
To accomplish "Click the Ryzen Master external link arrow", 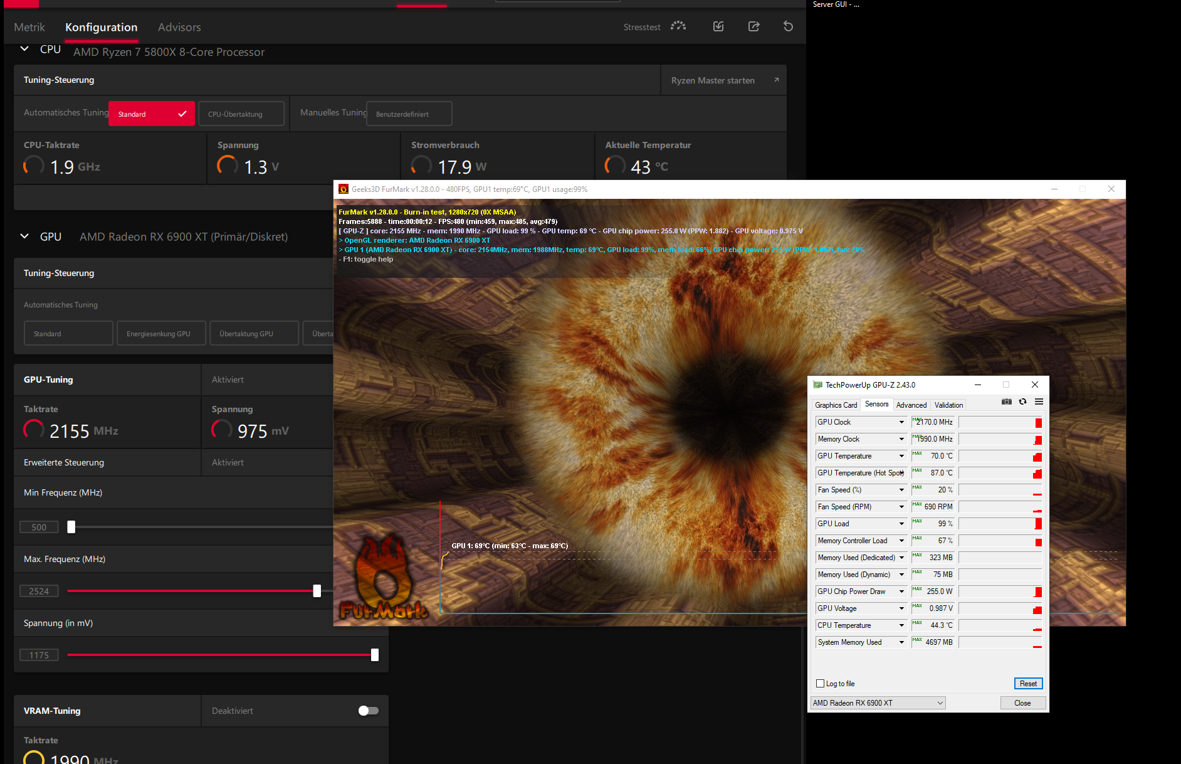I will tap(776, 80).
